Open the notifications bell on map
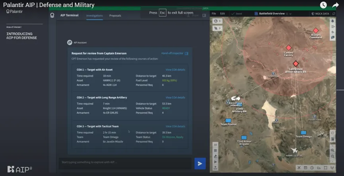The image size is (344, 176). pos(332,21)
